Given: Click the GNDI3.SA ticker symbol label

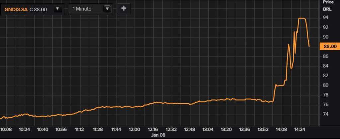Looking at the screenshot, I should tap(16, 9).
